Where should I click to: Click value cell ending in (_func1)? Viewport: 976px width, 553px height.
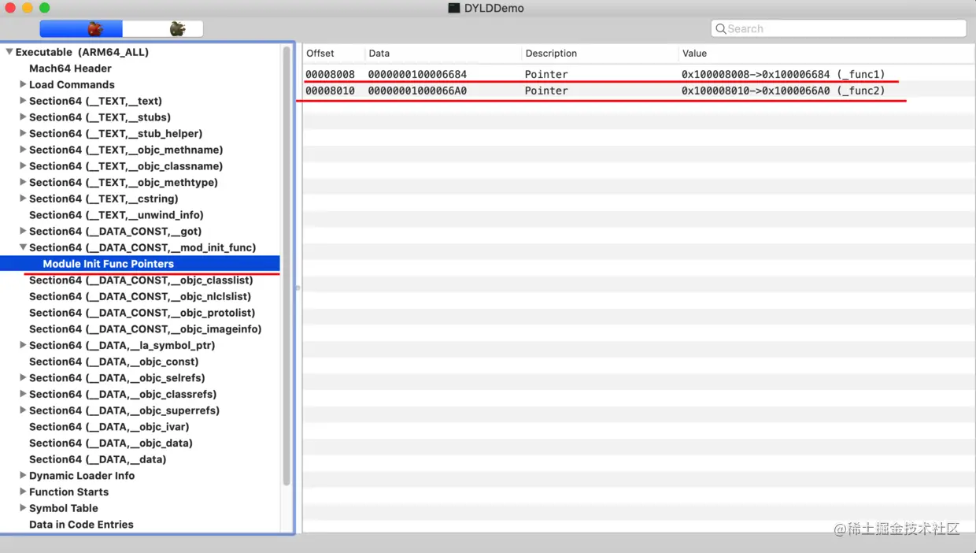tap(783, 74)
